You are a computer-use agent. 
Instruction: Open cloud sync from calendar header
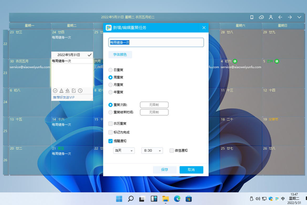261,17
